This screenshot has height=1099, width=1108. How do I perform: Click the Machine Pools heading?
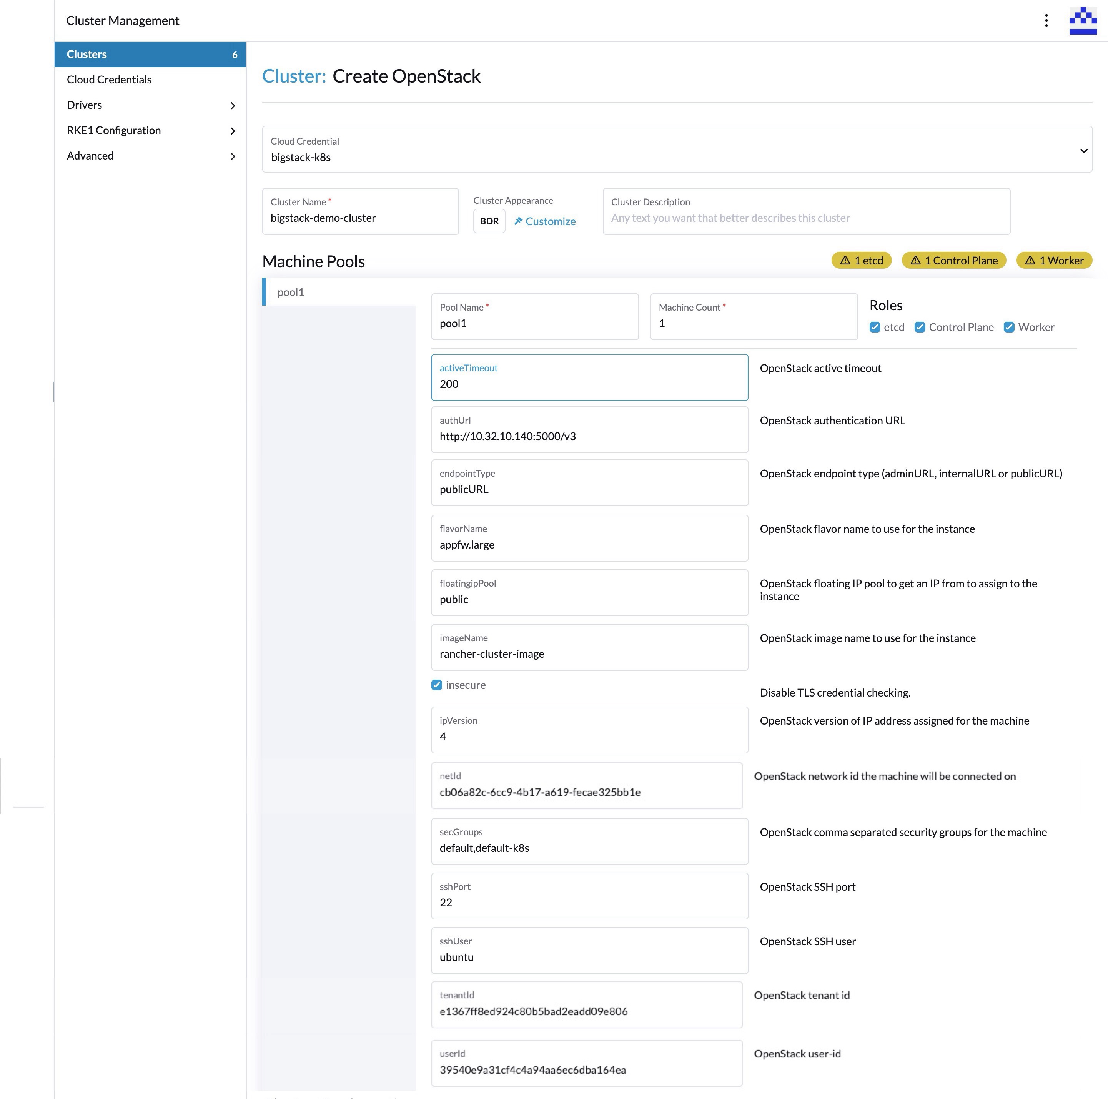[313, 261]
